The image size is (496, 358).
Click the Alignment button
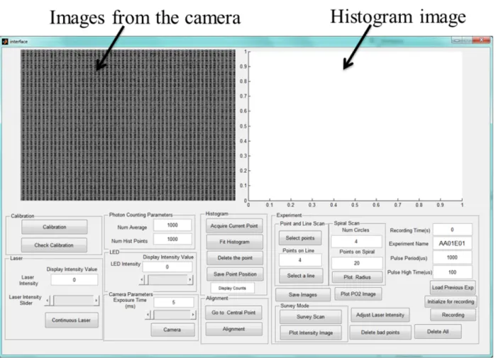click(x=233, y=329)
